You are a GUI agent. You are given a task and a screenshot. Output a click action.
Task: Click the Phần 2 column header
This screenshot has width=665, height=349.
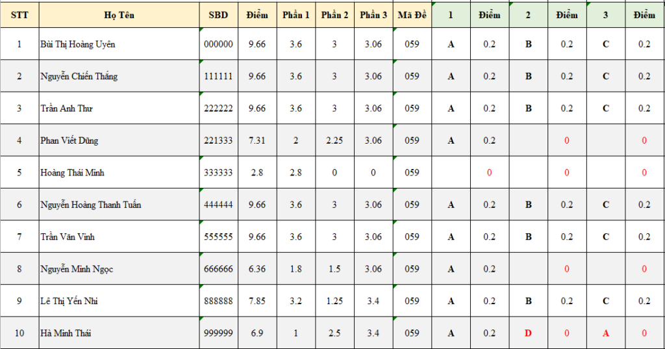pos(334,16)
